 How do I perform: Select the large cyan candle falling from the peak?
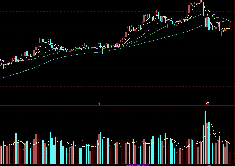204,9
